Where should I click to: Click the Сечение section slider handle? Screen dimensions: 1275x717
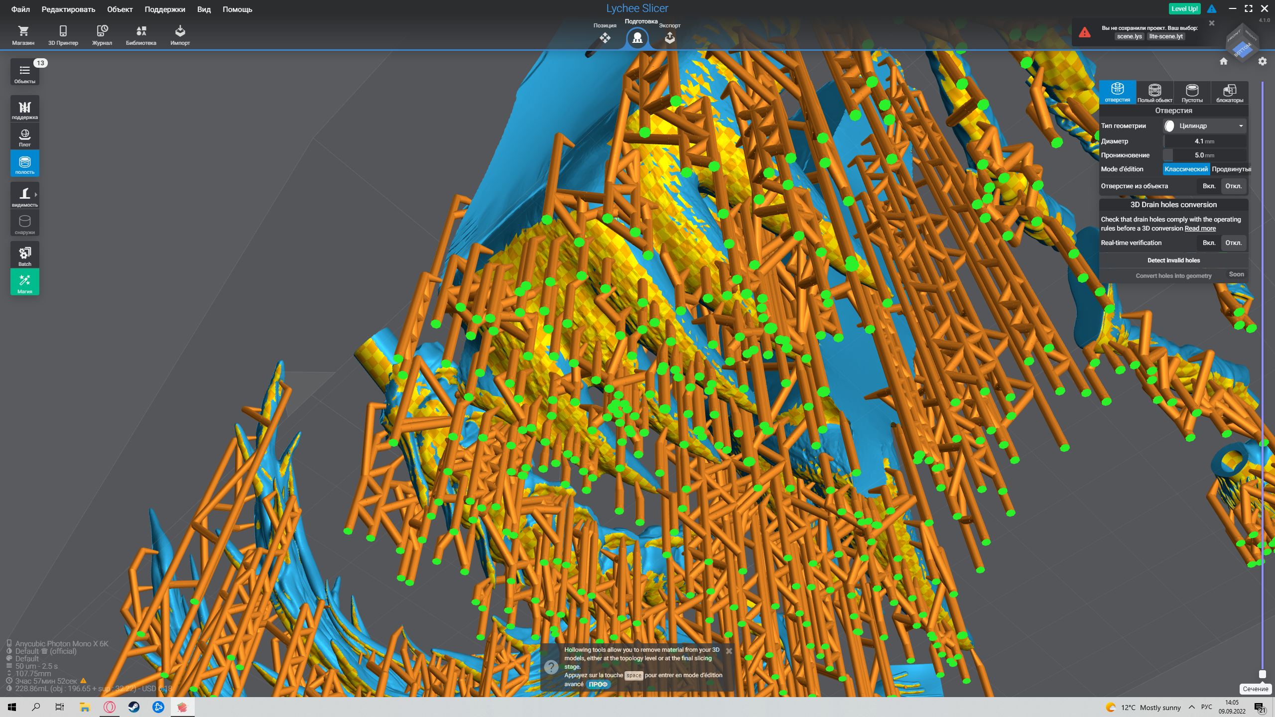(x=1262, y=674)
